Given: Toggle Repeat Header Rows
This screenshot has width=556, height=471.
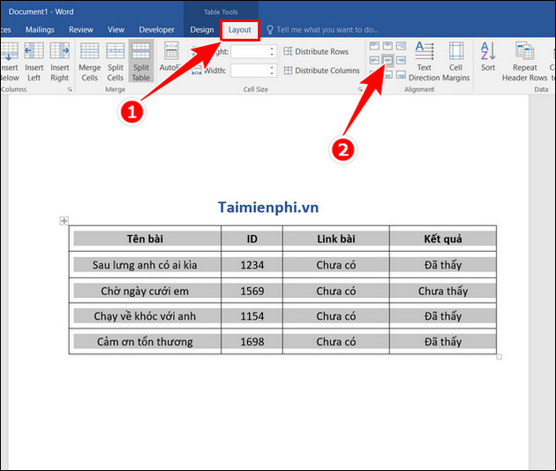Looking at the screenshot, I should [524, 61].
